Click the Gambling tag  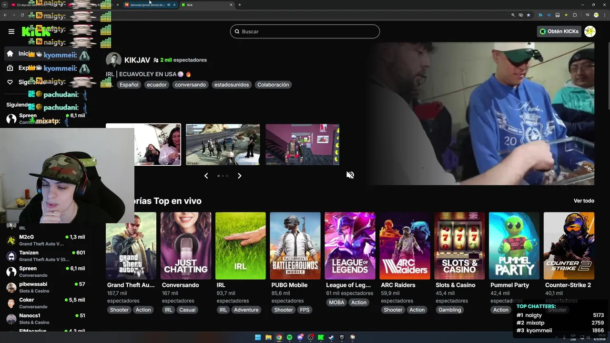point(450,310)
